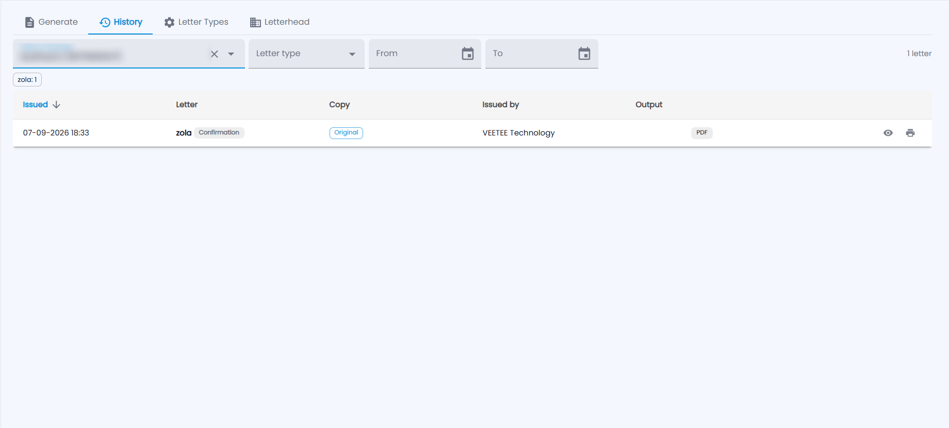Toggle the Issued sort direction arrow

point(56,105)
